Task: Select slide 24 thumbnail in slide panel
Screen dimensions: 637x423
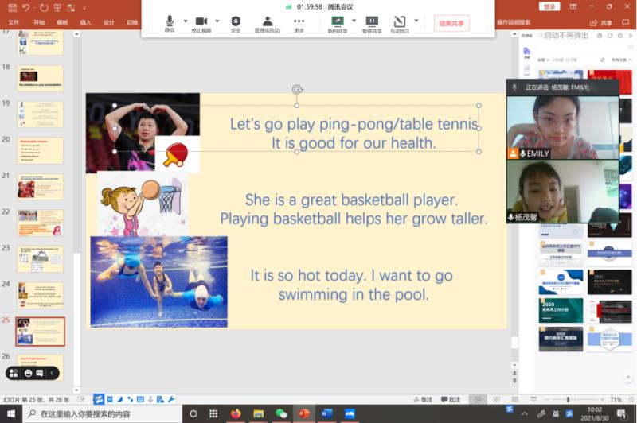Action: point(40,294)
